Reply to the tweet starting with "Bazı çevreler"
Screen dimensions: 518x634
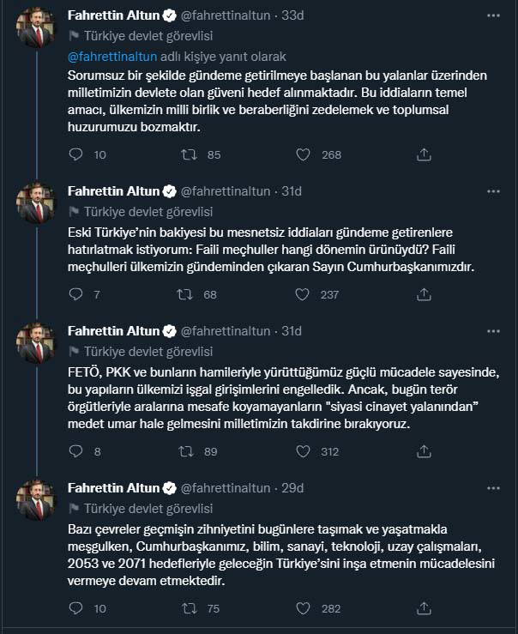[76, 608]
